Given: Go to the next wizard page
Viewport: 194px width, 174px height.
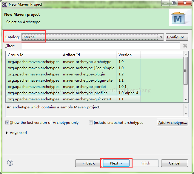Looking at the screenshot, I should (116, 163).
